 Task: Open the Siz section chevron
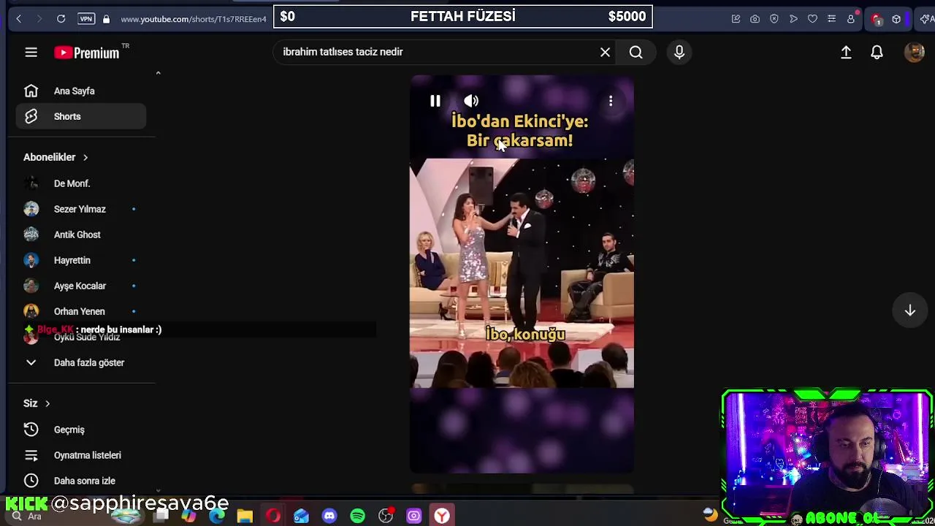(47, 403)
